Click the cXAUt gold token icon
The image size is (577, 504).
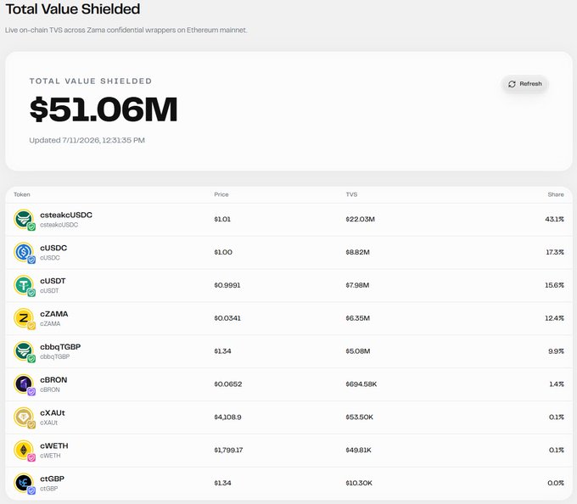point(25,418)
